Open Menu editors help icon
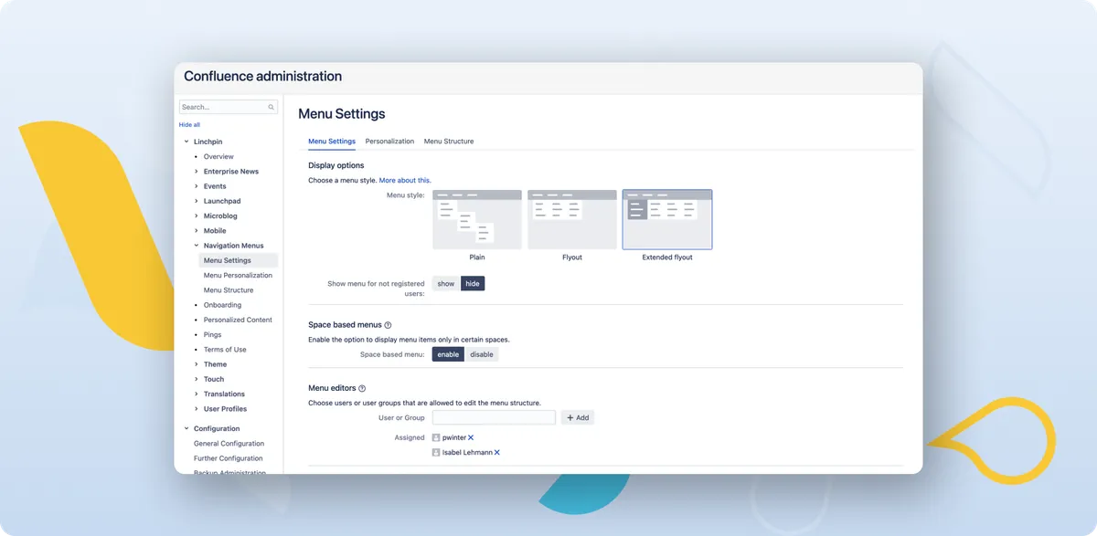Image resolution: width=1097 pixels, height=536 pixels. pyautogui.click(x=362, y=388)
